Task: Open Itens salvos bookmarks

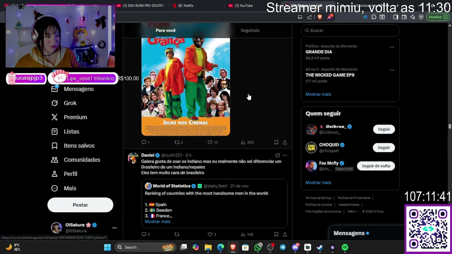Action: point(73,146)
